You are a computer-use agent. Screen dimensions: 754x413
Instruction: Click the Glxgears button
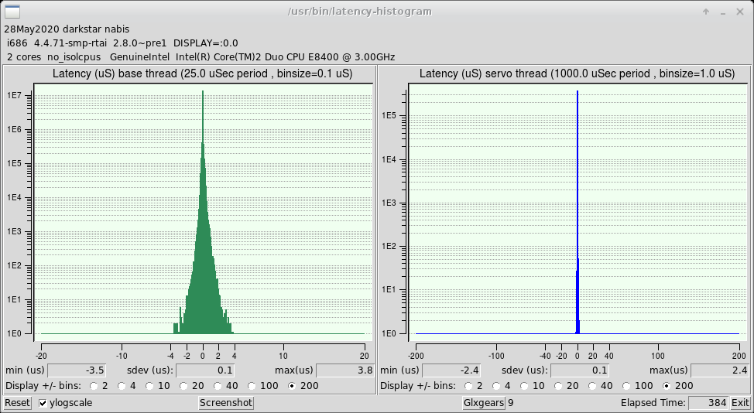tap(484, 403)
